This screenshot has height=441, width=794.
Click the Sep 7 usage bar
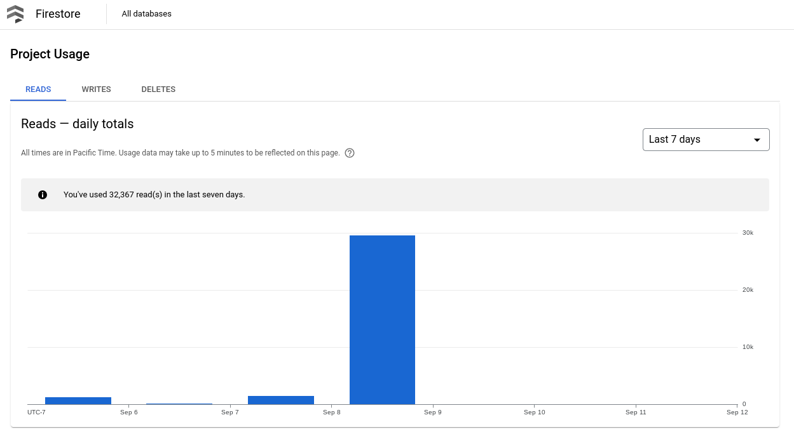280,399
